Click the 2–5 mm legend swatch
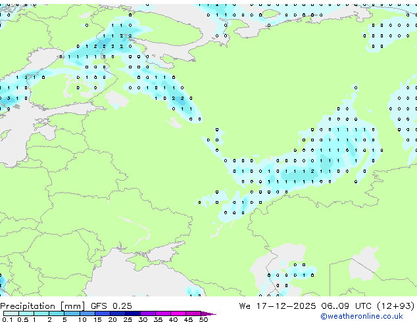Viewport: 417px width, 322px height. pyautogui.click(x=57, y=313)
